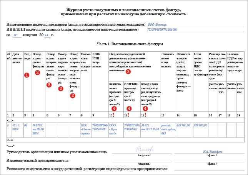The image size is (248, 175).
Task: Click the invoice cost cell 842 700,00
Action: tap(184, 125)
